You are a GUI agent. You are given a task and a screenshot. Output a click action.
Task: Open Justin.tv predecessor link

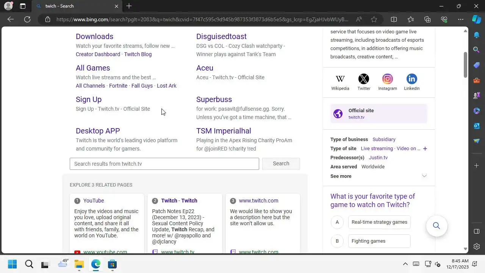[x=378, y=158]
